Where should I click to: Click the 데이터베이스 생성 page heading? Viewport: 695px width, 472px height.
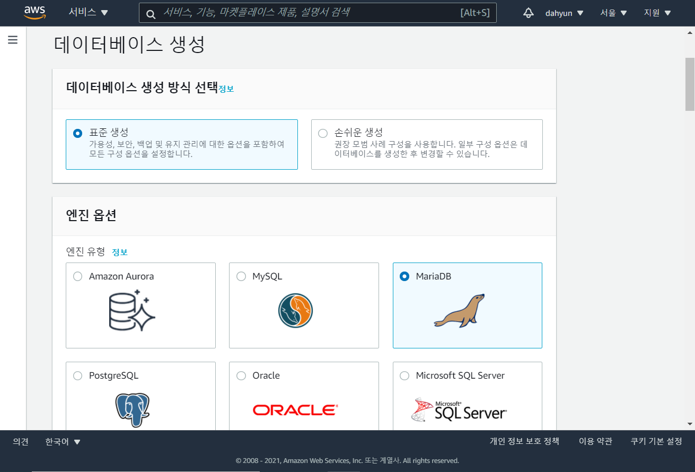(129, 45)
